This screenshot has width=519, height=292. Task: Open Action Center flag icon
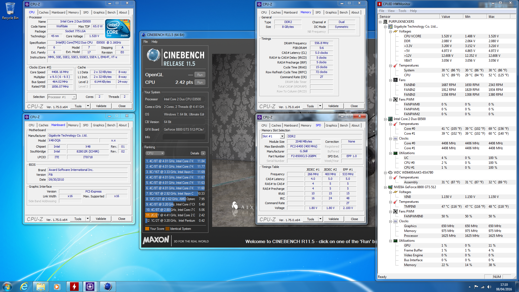pyautogui.click(x=476, y=287)
